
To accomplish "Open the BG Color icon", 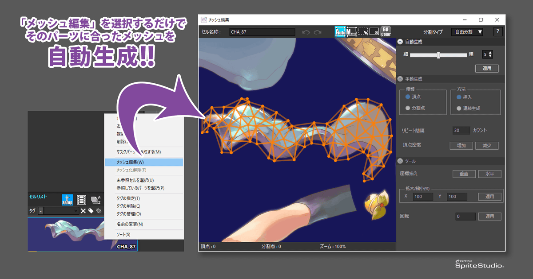I will pos(386,31).
